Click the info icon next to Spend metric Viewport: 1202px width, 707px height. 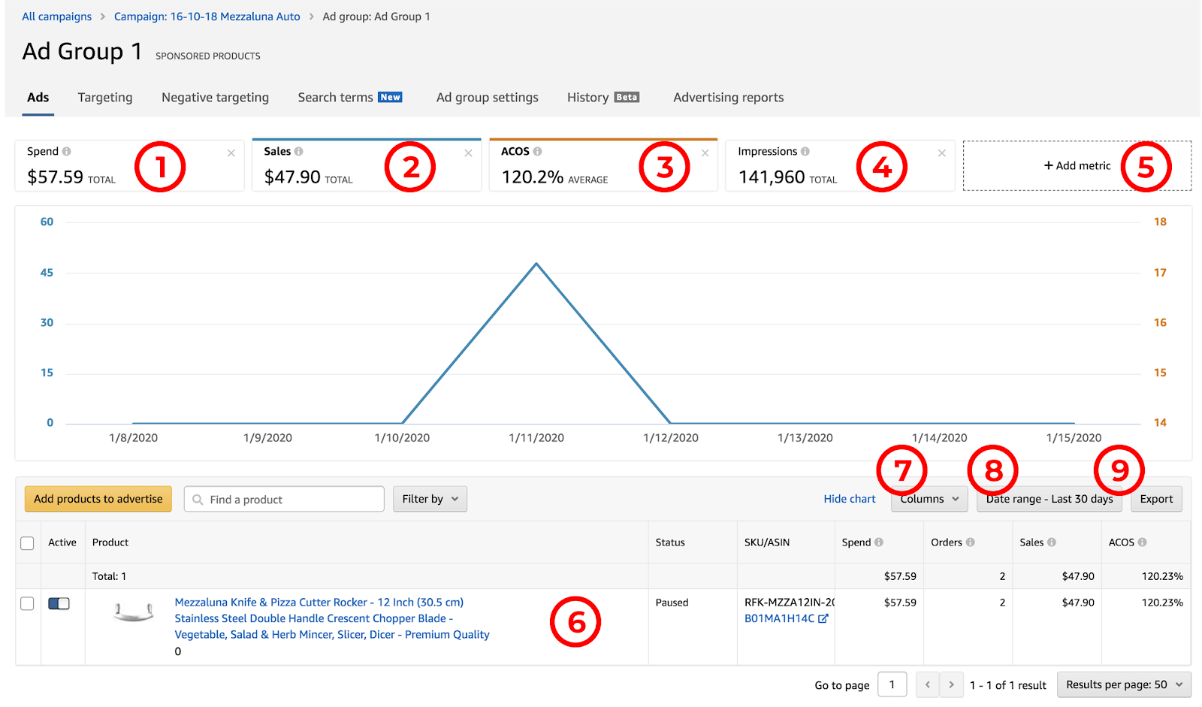click(67, 152)
